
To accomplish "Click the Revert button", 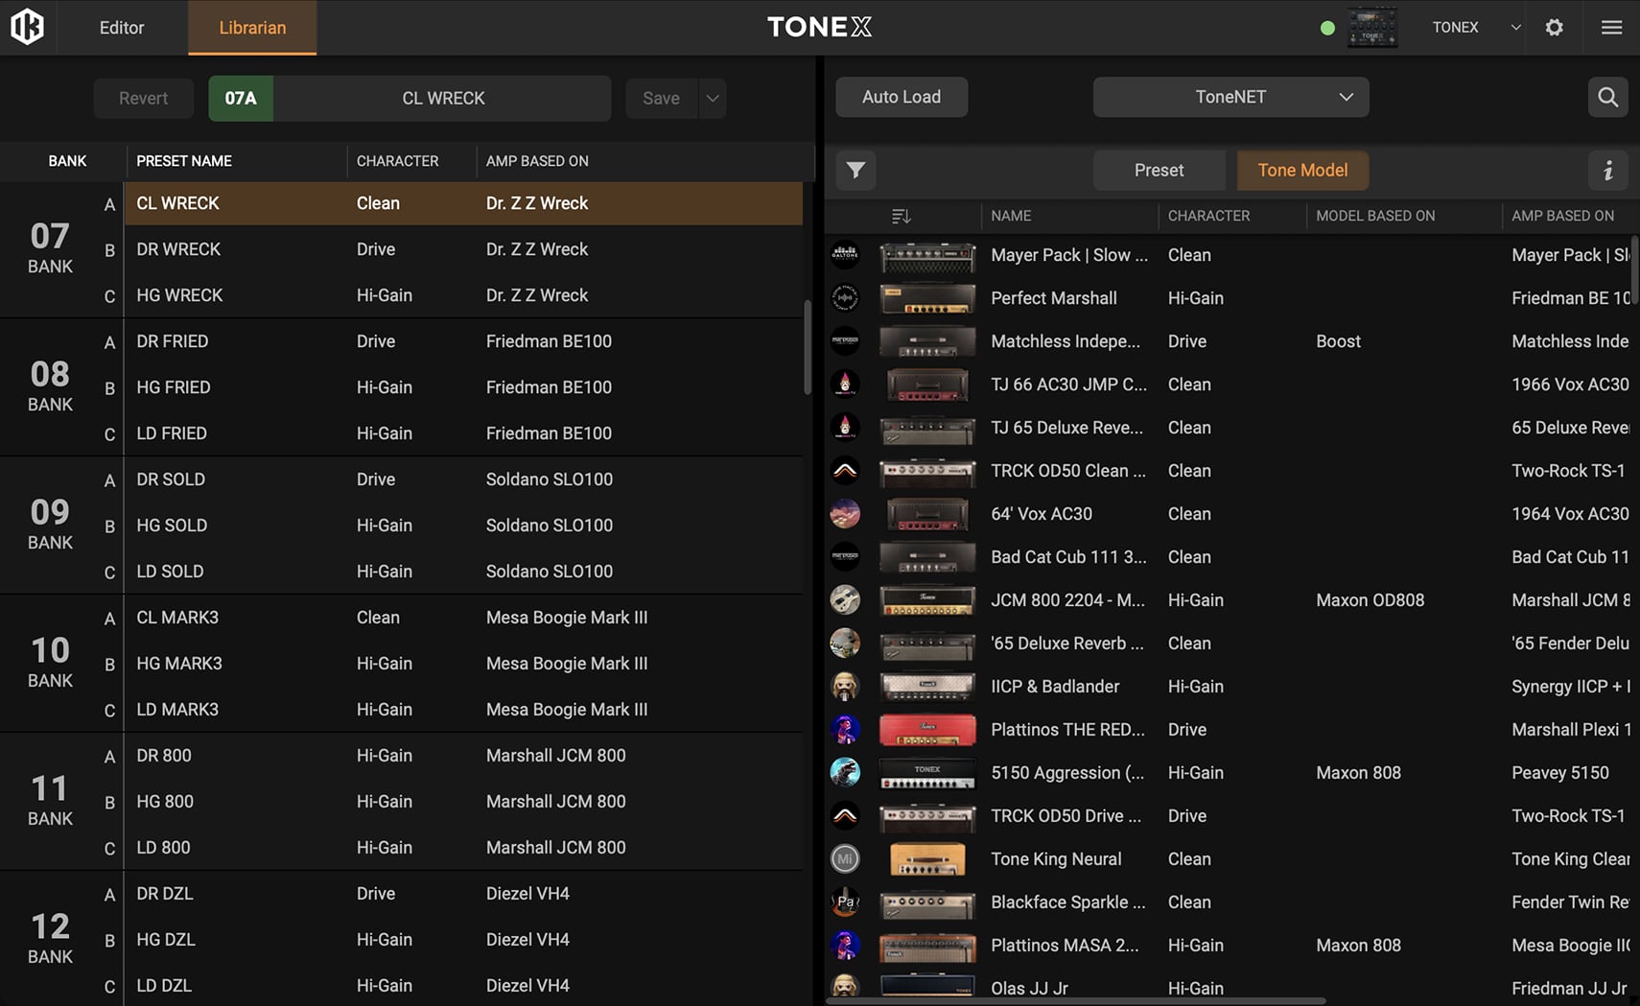I will [143, 98].
